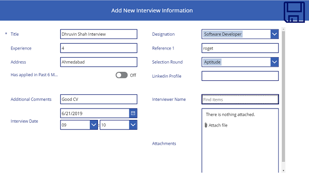Click the Additional Comments field
This screenshot has width=309, height=177.
point(99,99)
